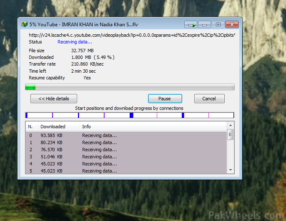Maximize the download dialog window

pyautogui.click(x=218, y=25)
